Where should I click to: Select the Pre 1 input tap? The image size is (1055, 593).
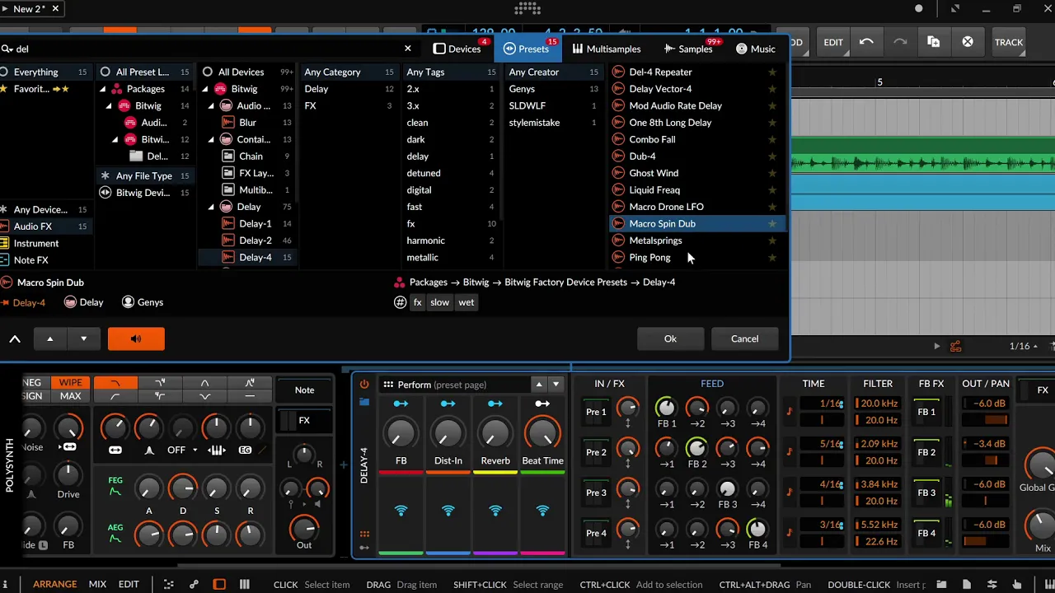596,412
